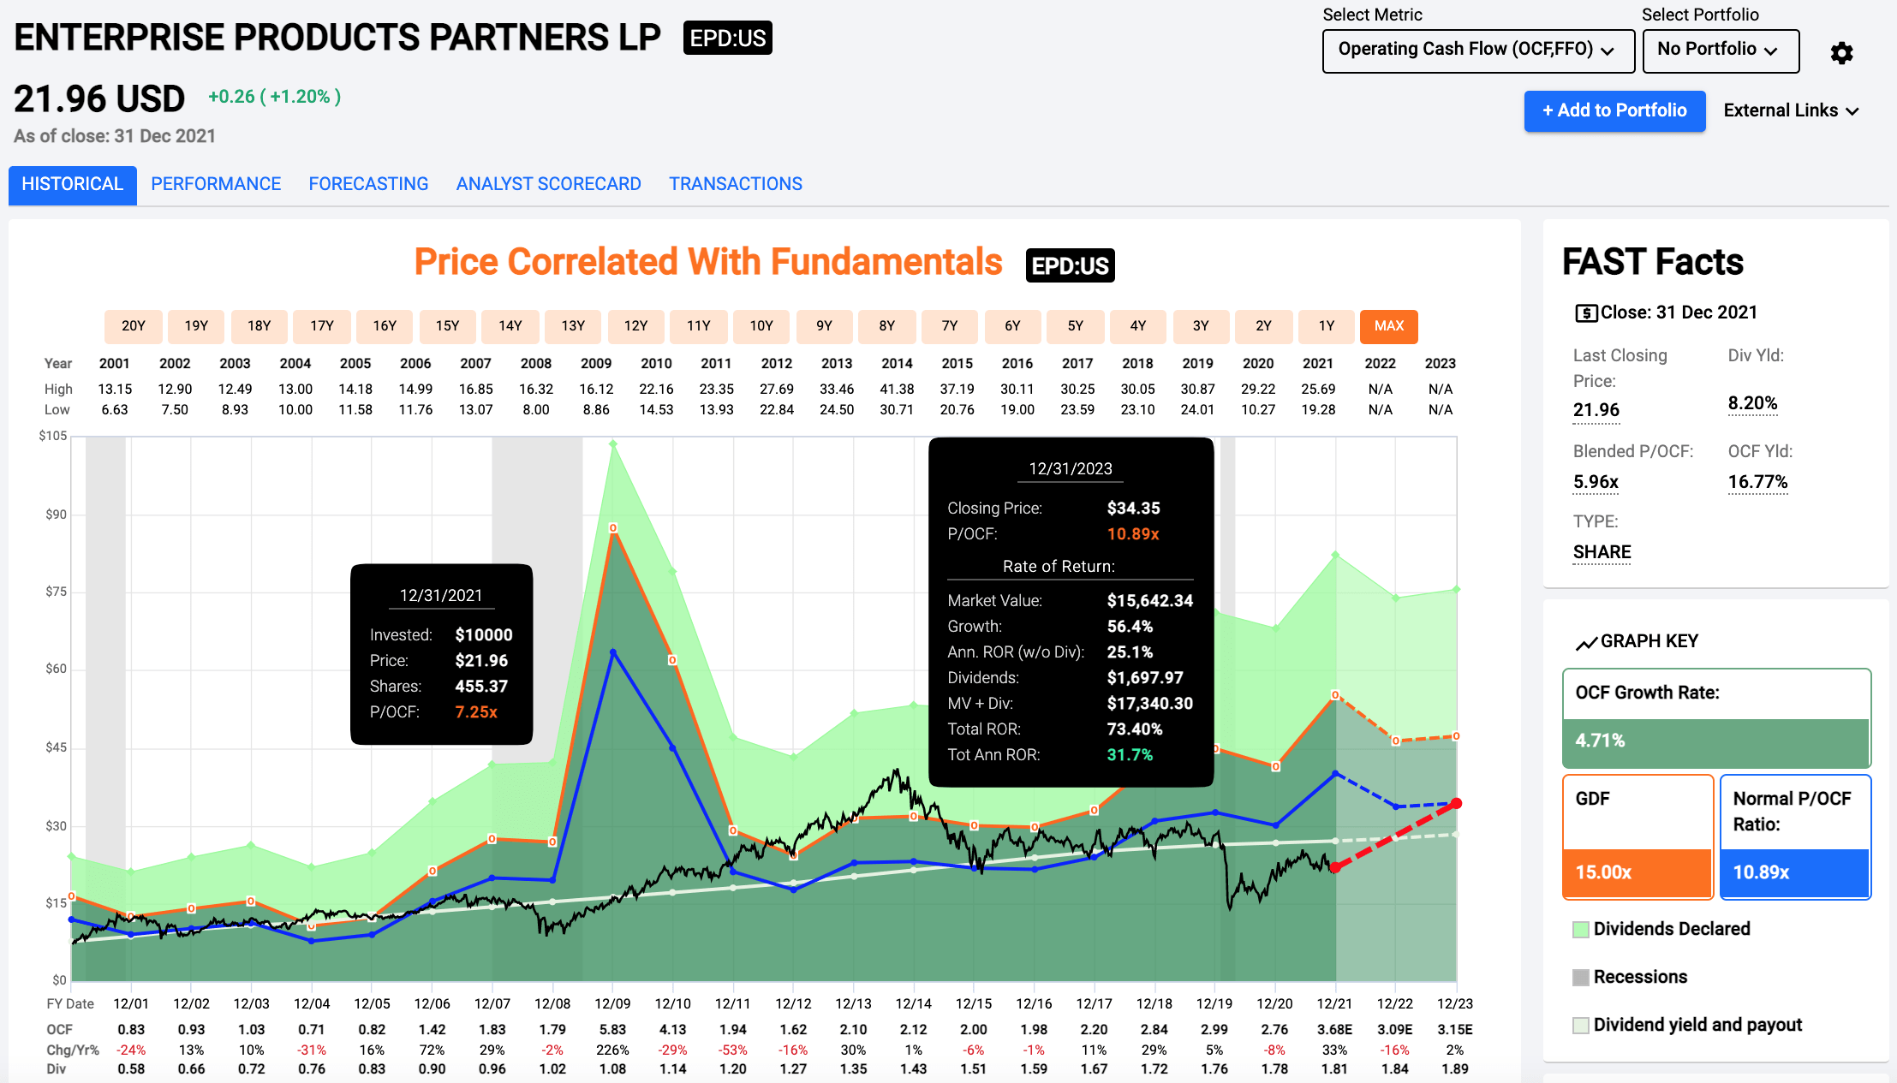Toggle Dividend yield and payout box

pos(1581,1026)
